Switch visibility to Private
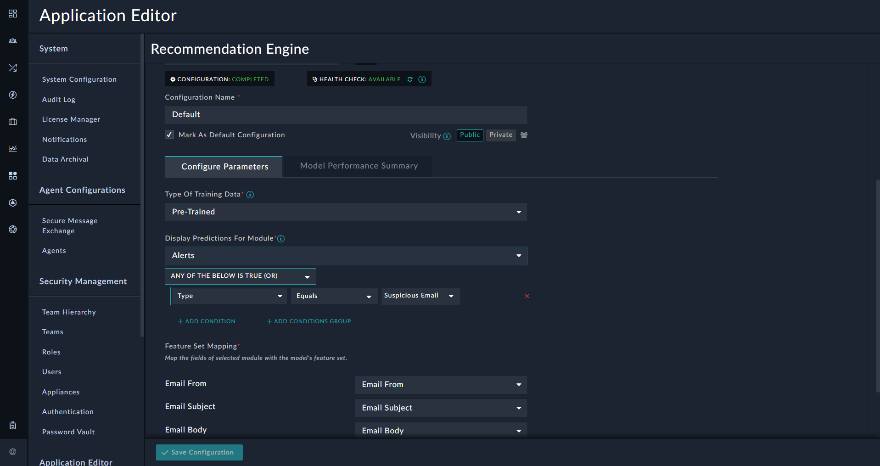 500,135
